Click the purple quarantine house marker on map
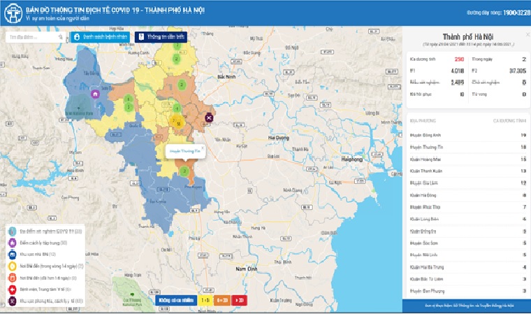The image size is (531, 314). click(95, 94)
